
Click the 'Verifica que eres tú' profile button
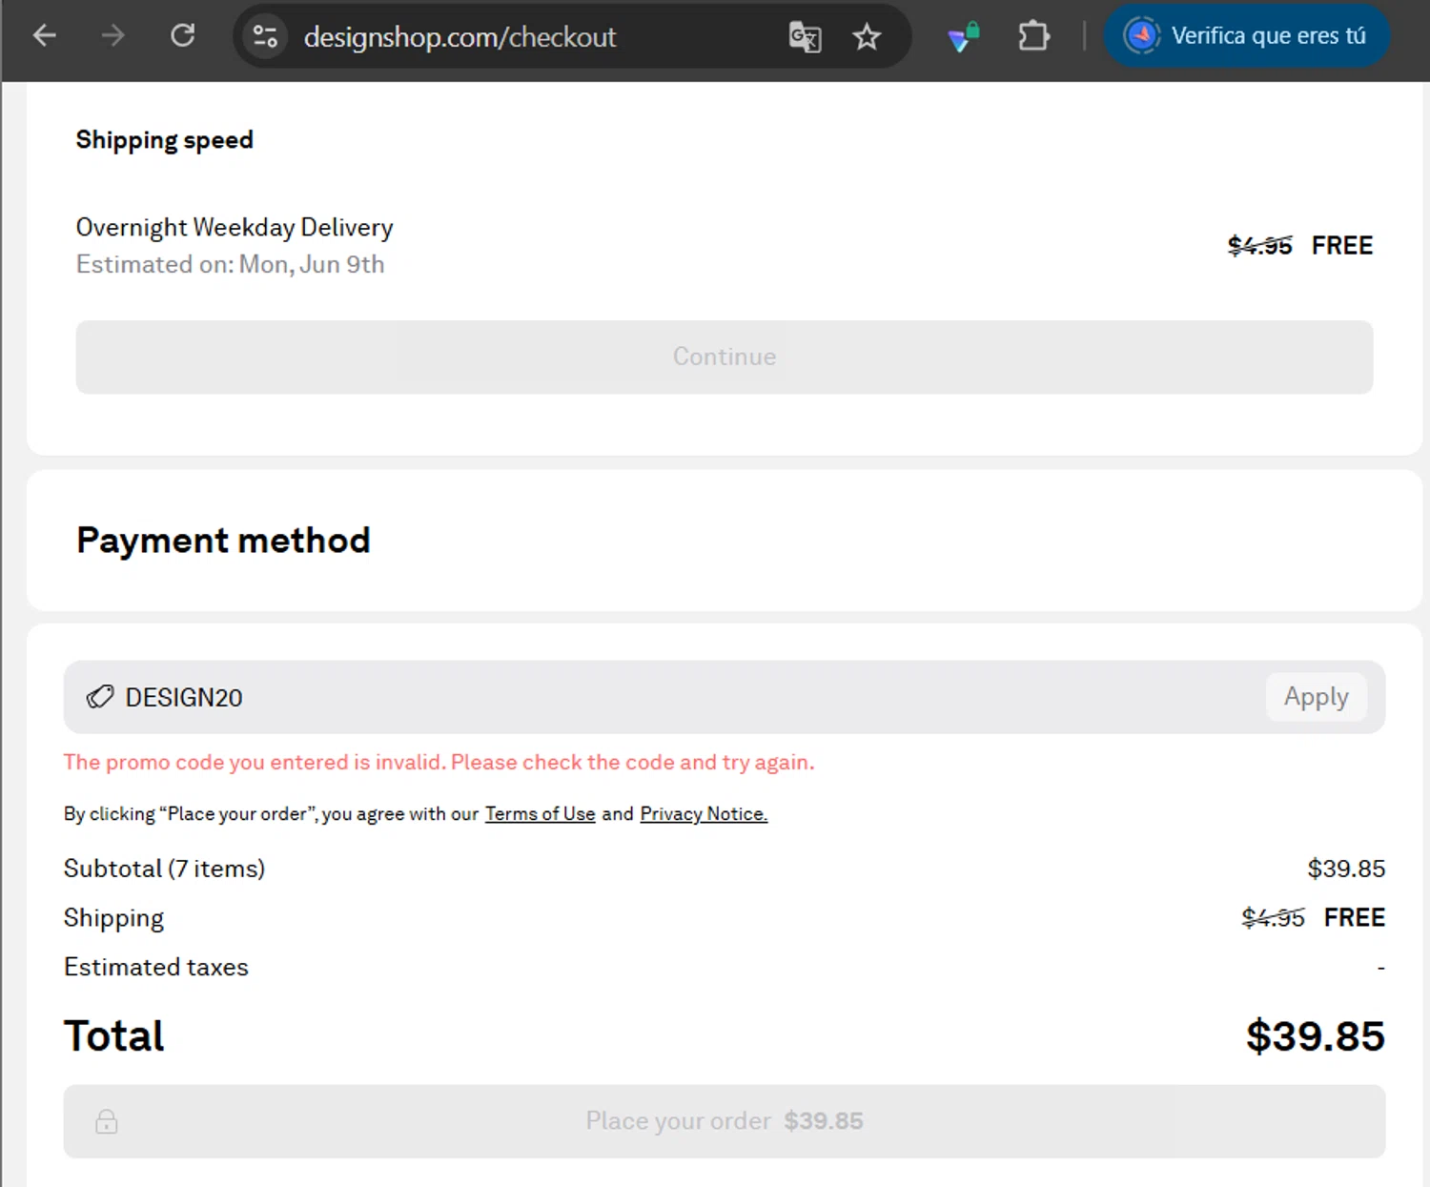[x=1246, y=36]
